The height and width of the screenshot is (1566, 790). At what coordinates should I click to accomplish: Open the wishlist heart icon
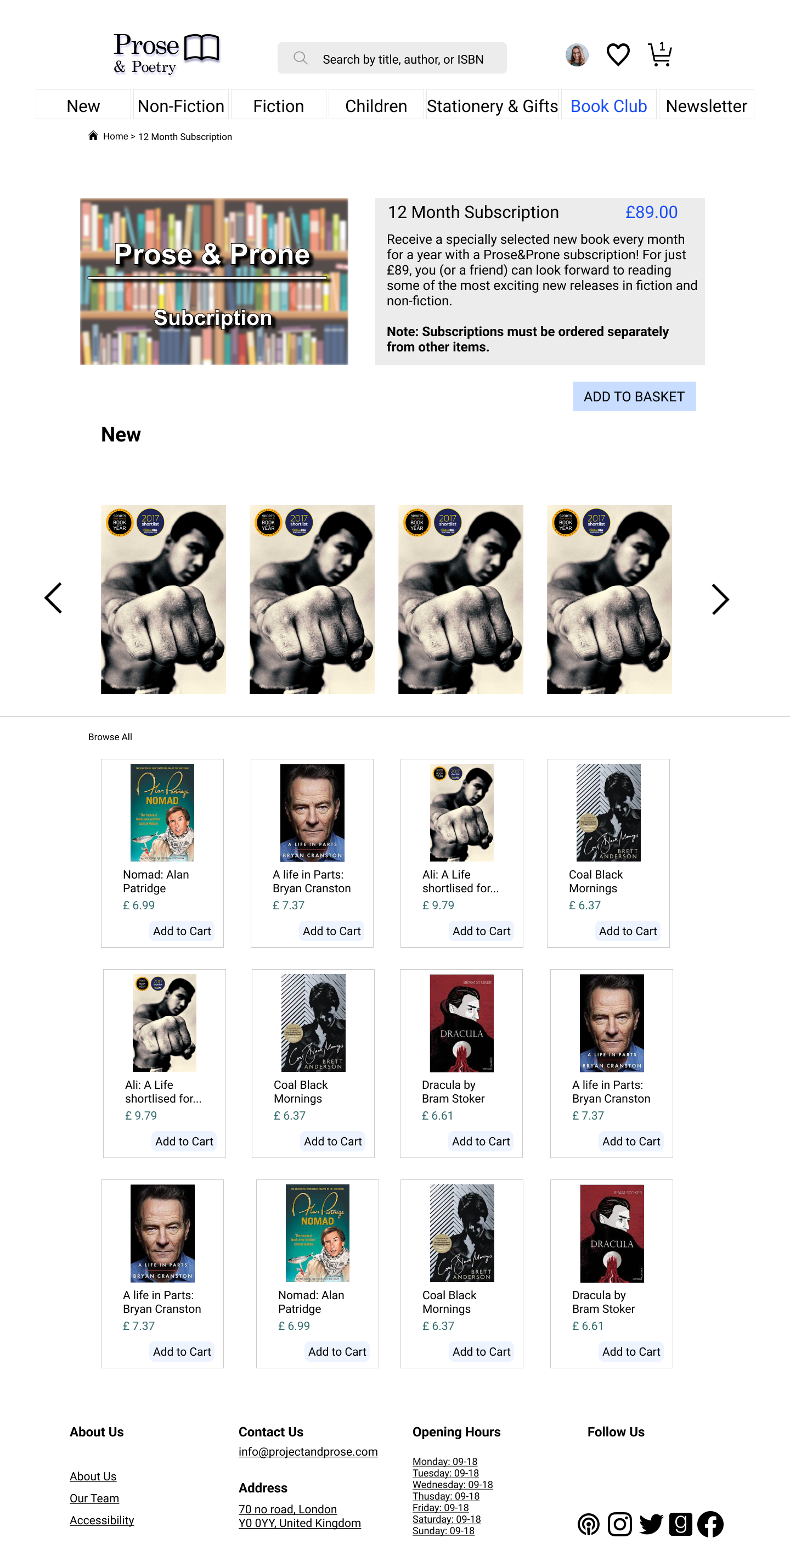618,55
